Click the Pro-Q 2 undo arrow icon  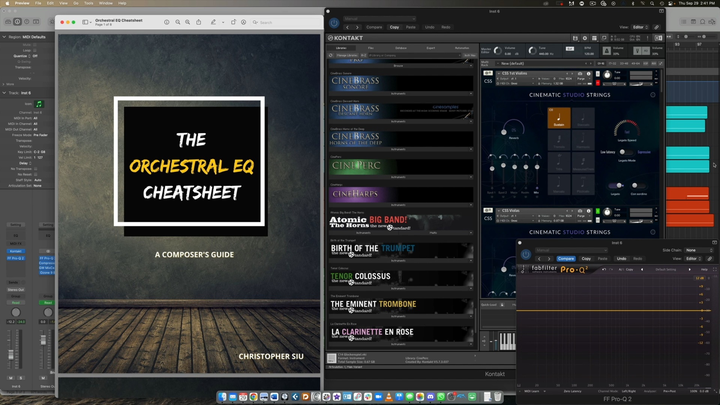click(604, 269)
